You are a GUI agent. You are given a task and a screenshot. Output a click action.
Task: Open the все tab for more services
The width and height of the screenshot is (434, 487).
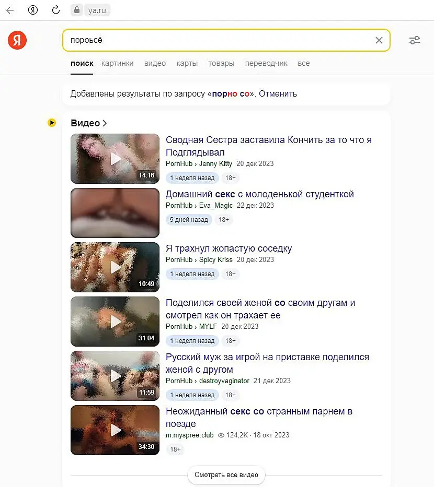click(x=304, y=63)
